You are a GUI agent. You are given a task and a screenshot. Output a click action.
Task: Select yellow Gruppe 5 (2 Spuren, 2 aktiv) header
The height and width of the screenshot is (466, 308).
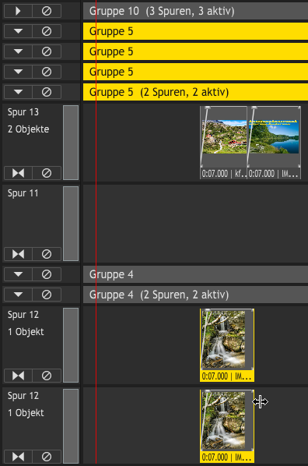click(x=195, y=92)
